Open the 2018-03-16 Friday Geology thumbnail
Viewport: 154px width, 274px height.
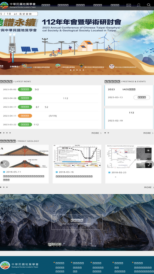point(77,157)
